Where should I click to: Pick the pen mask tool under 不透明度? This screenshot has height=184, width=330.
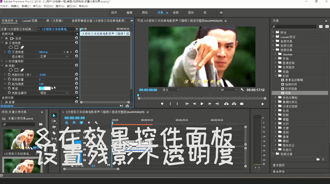[22, 47]
